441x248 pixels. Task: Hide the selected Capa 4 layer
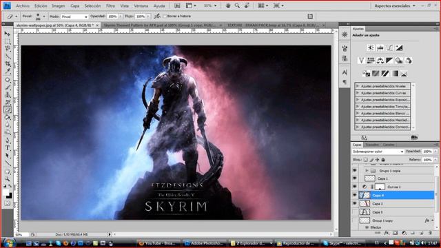tap(355, 195)
